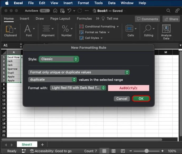
Task: Open the Format with fill dropdown
Action: coord(78,88)
